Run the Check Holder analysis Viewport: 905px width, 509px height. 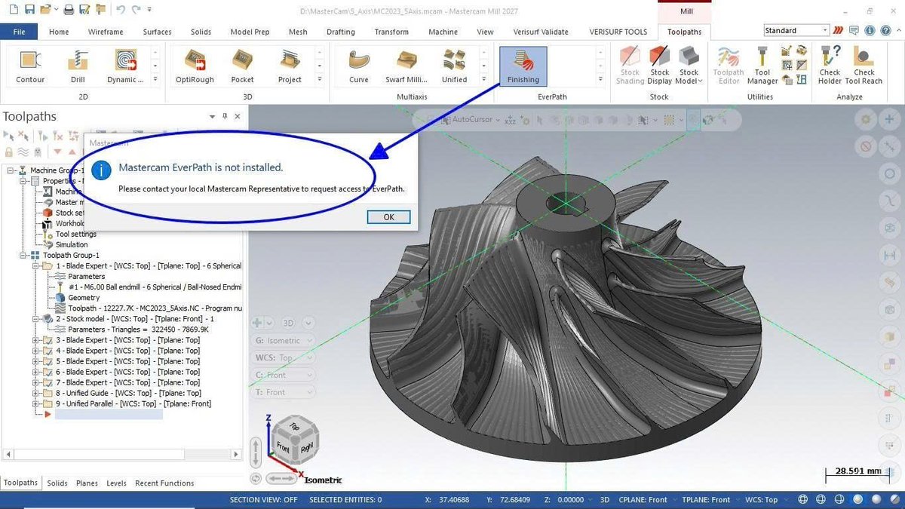[x=830, y=66]
